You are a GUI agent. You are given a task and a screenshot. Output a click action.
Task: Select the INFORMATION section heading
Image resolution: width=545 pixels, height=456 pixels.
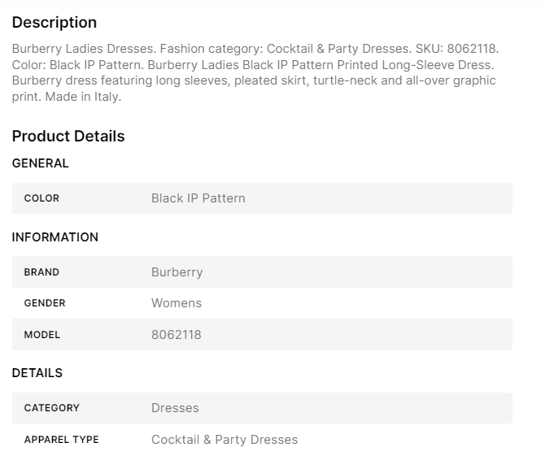point(54,237)
